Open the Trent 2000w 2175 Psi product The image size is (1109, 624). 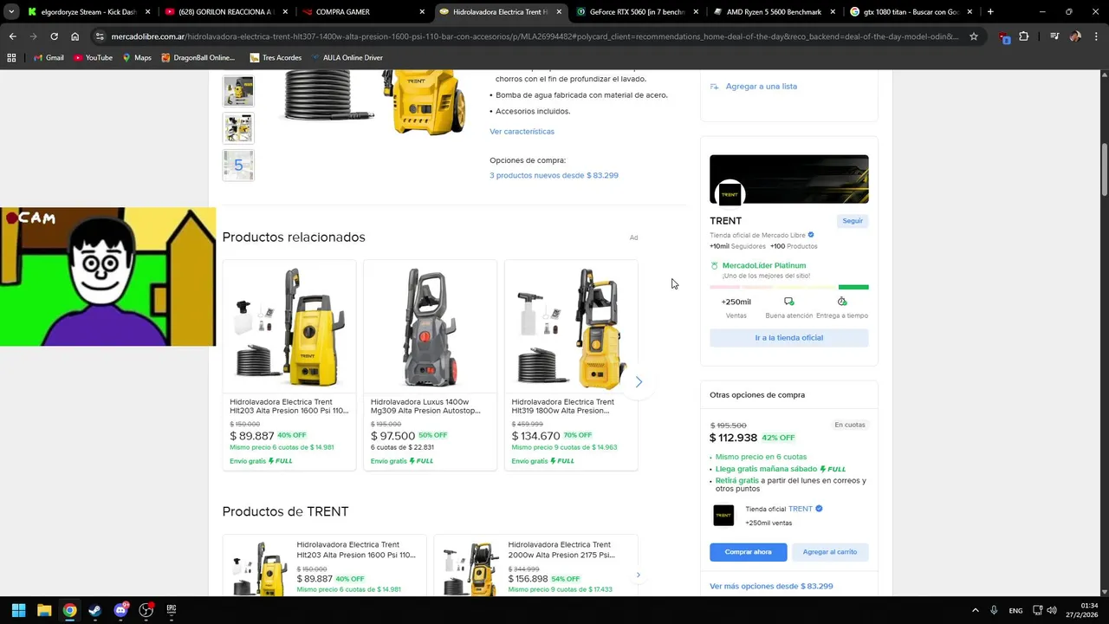pos(535,565)
